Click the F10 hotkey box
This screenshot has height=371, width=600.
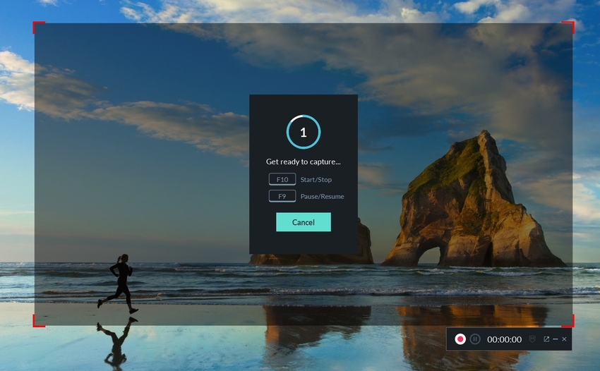coord(282,179)
